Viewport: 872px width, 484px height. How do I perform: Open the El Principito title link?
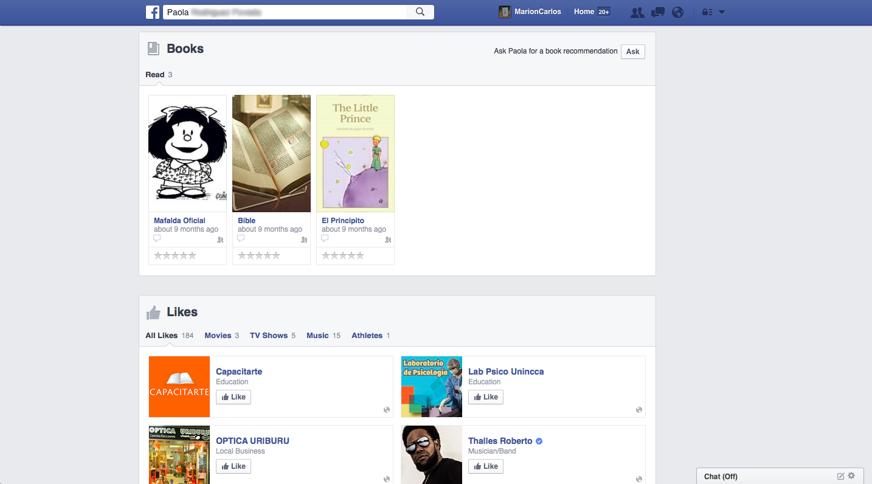[343, 221]
